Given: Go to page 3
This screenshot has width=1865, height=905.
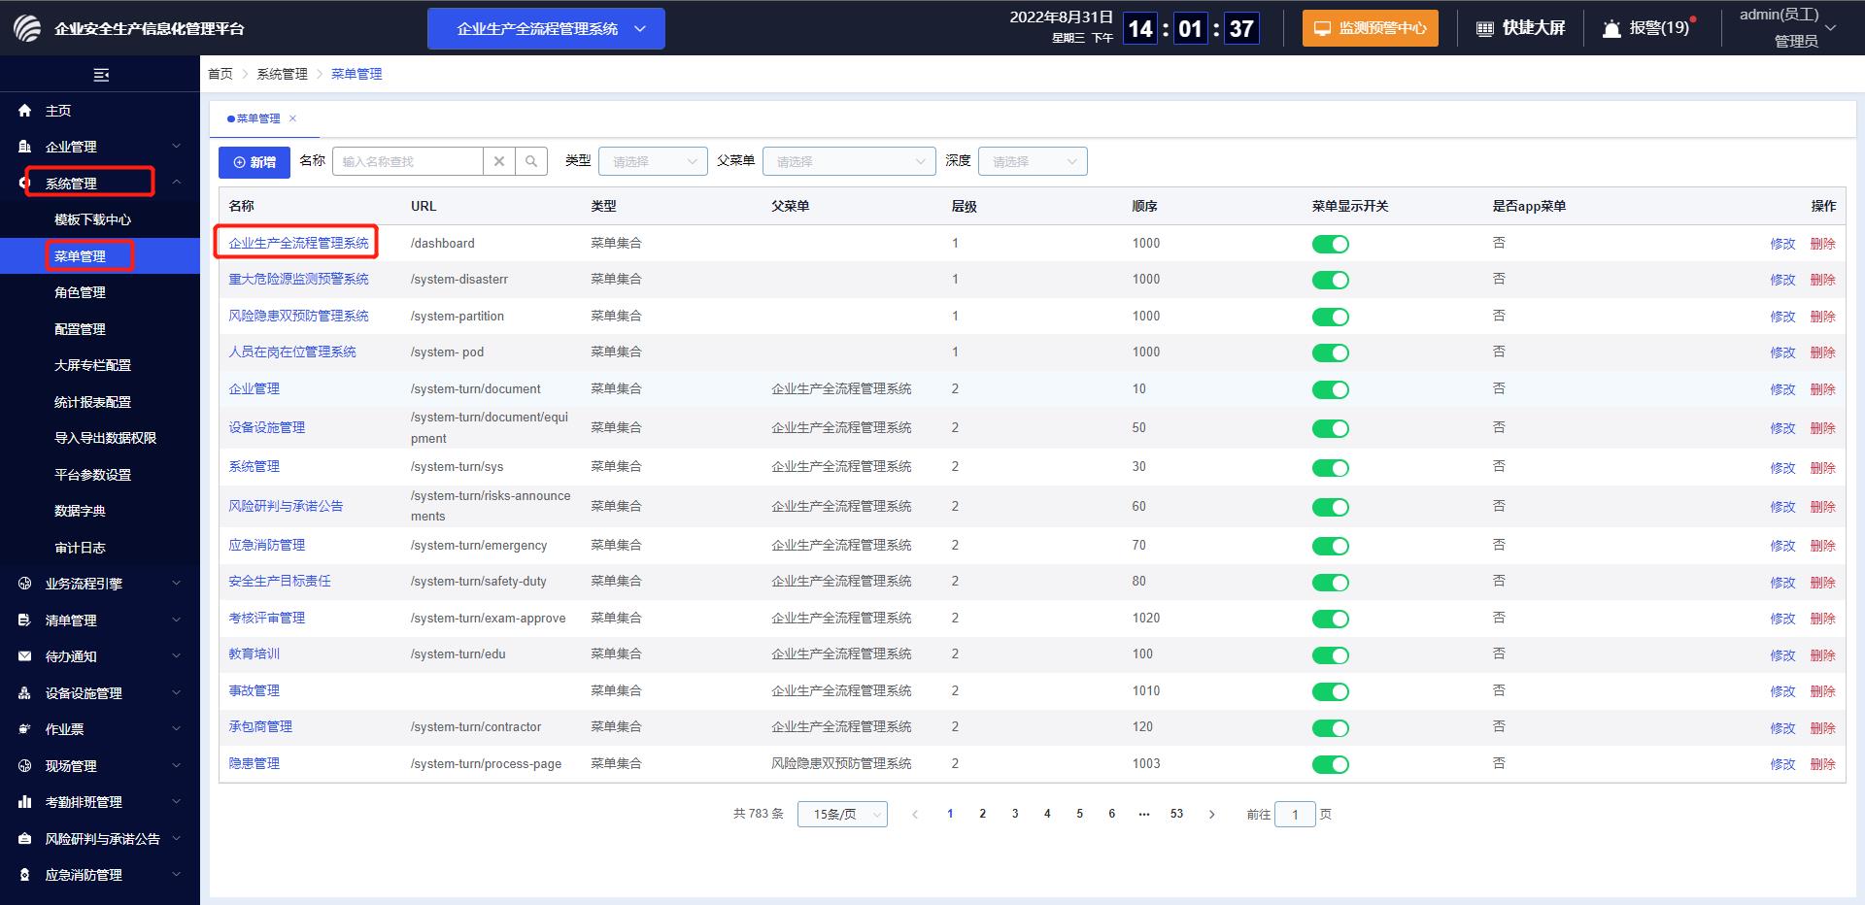Looking at the screenshot, I should [x=1015, y=815].
